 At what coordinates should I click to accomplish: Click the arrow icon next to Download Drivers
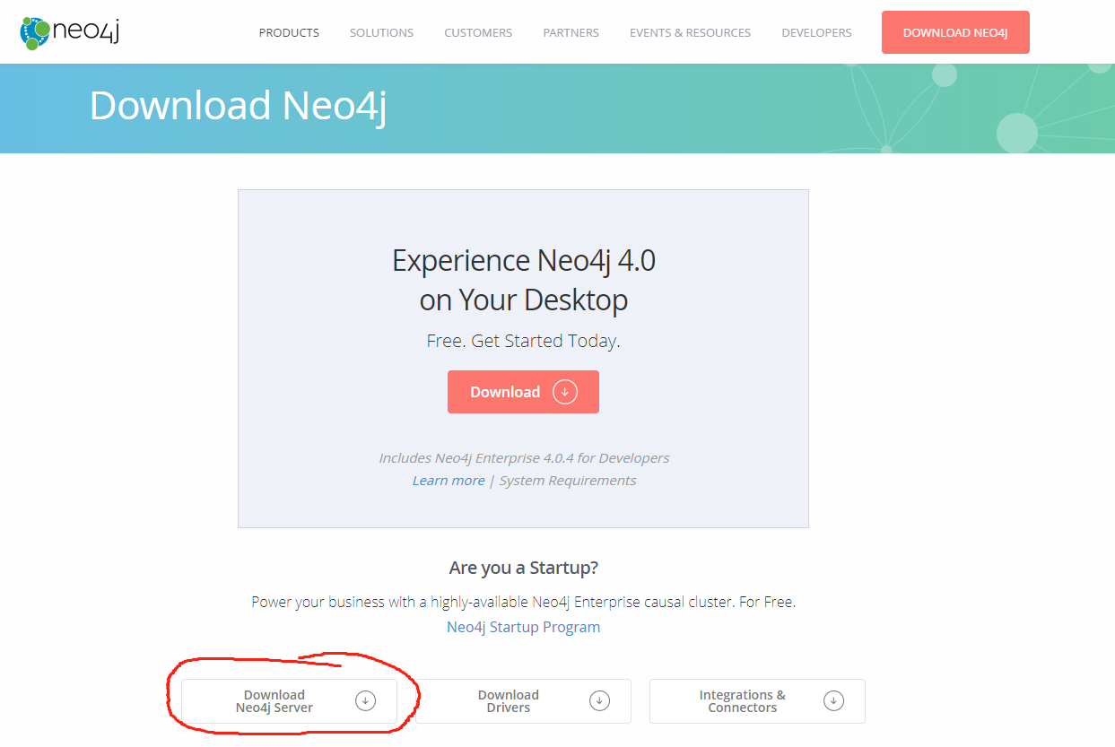point(599,700)
